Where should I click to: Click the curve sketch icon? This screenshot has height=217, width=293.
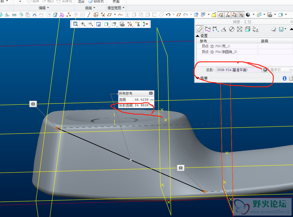[x=120, y=15]
